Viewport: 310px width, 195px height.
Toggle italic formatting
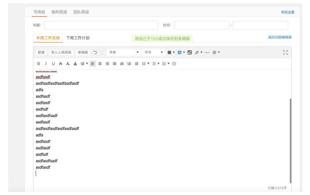[x=46, y=64]
